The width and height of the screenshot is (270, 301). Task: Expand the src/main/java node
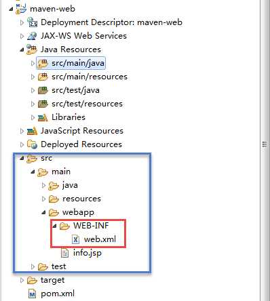33,63
